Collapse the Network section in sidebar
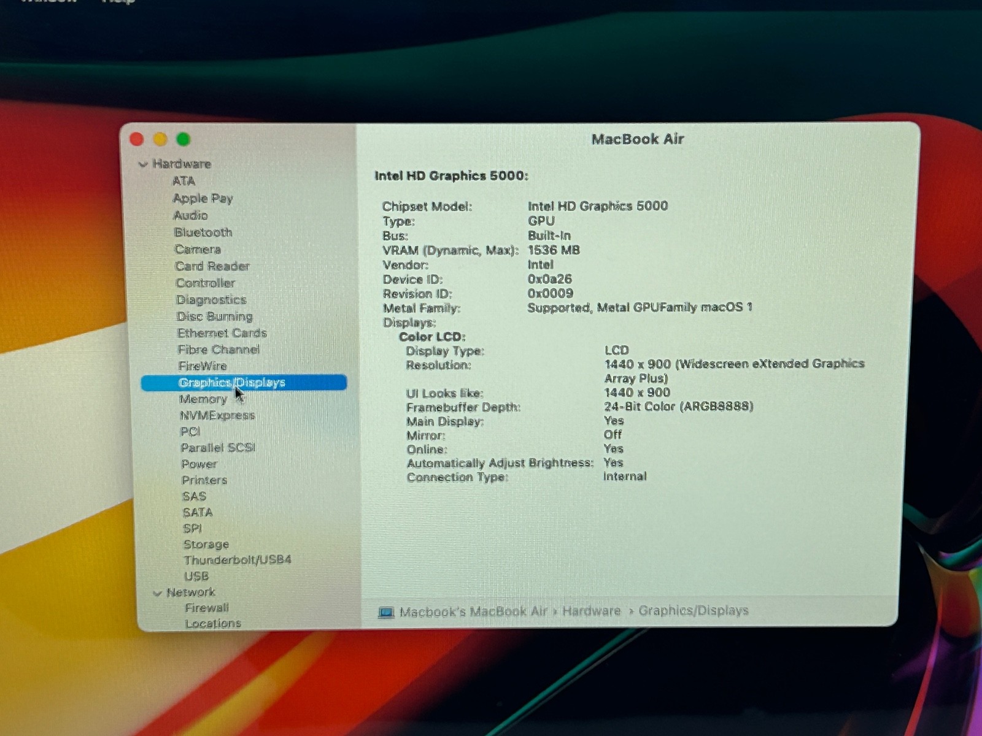982x736 pixels. 157,593
